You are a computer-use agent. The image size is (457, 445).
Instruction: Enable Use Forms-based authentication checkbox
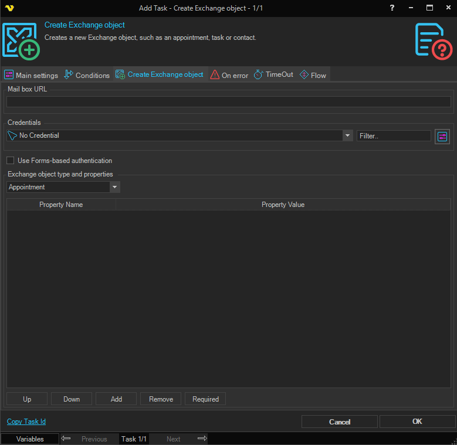tap(10, 161)
